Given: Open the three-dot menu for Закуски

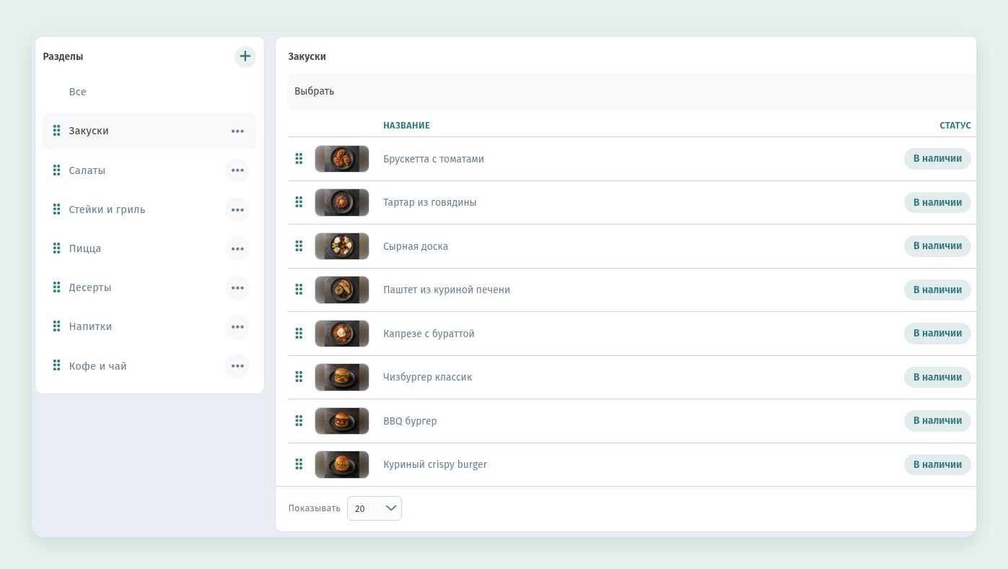Looking at the screenshot, I should coord(237,131).
